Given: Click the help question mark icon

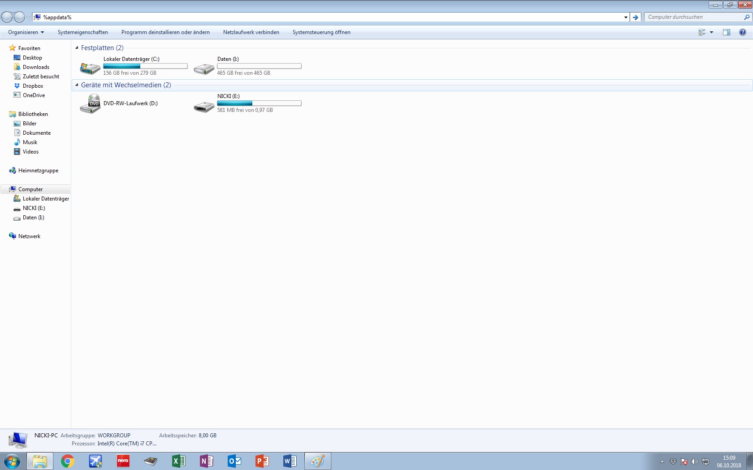Looking at the screenshot, I should click(742, 32).
